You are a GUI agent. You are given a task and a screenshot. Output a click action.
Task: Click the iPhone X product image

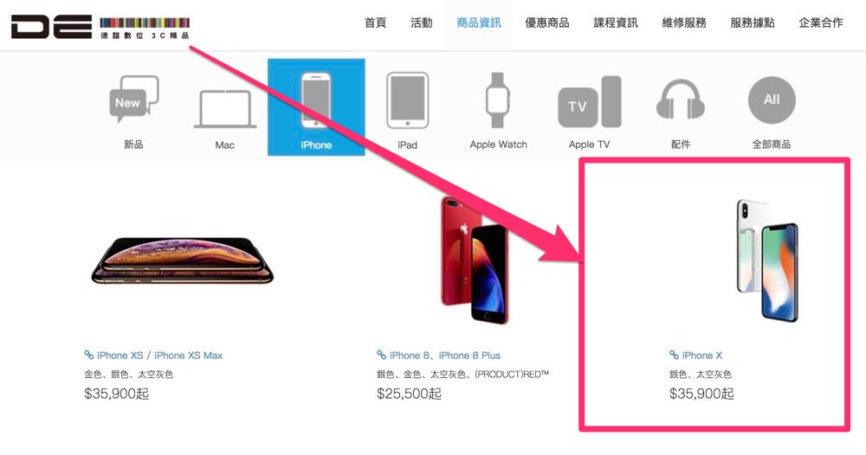(767, 261)
